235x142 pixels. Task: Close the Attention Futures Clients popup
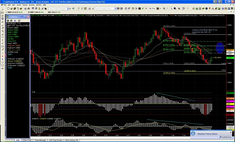(x=230, y=132)
